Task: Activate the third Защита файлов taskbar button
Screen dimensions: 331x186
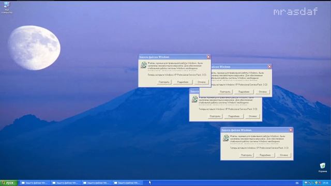Action: [x=97, y=183]
